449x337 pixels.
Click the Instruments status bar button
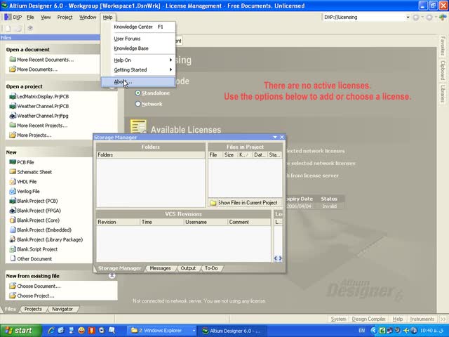422,319
